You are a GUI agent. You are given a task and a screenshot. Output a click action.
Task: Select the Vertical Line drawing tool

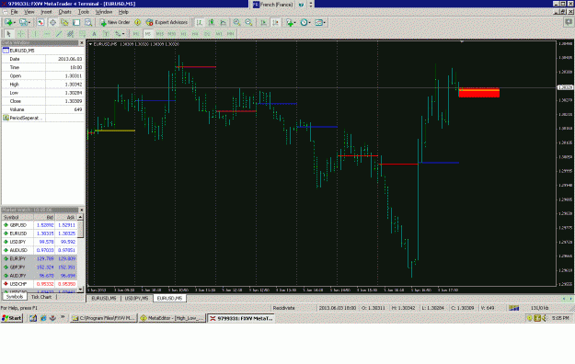coord(35,34)
